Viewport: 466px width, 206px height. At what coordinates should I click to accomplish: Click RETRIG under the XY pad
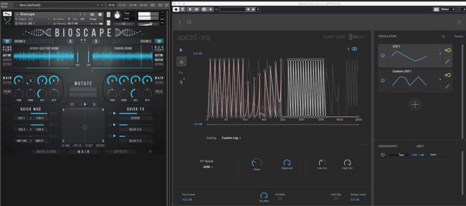pyautogui.click(x=101, y=146)
